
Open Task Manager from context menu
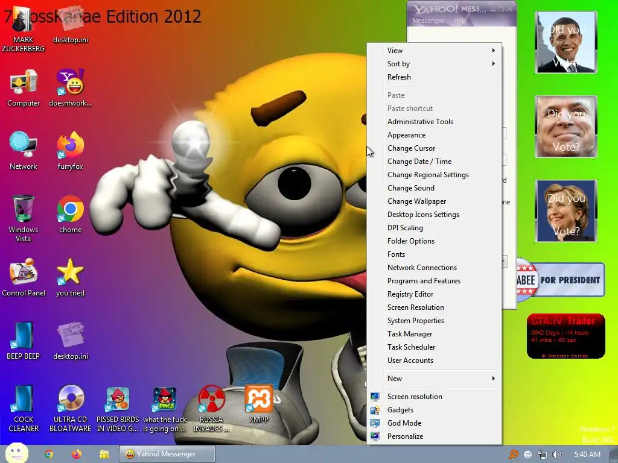pyautogui.click(x=435, y=334)
